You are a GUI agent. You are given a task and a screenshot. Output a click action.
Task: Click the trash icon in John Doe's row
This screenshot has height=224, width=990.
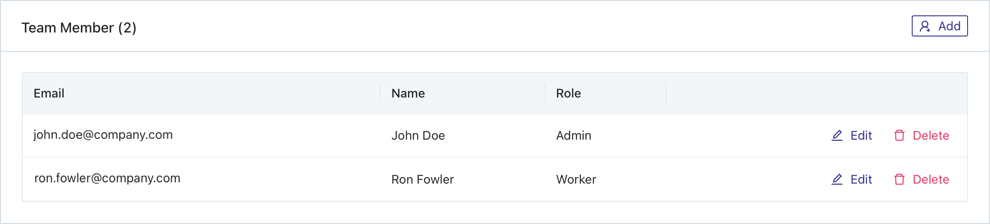pyautogui.click(x=899, y=135)
